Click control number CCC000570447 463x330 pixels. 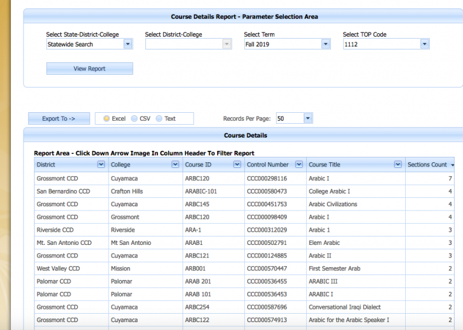tap(266, 268)
